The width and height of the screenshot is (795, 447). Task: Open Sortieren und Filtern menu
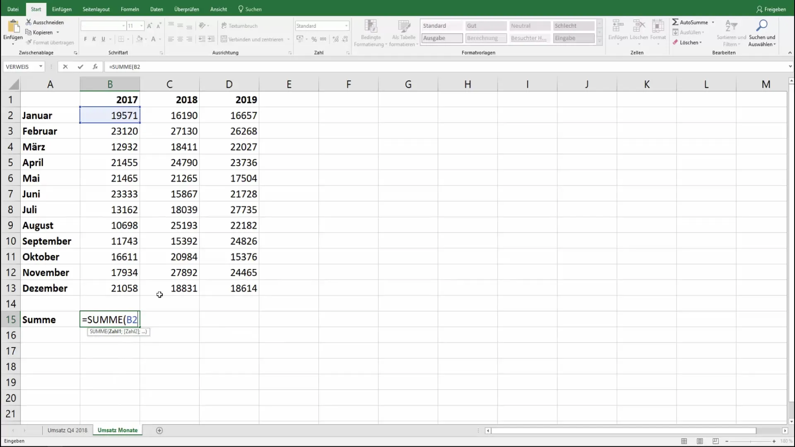(731, 33)
